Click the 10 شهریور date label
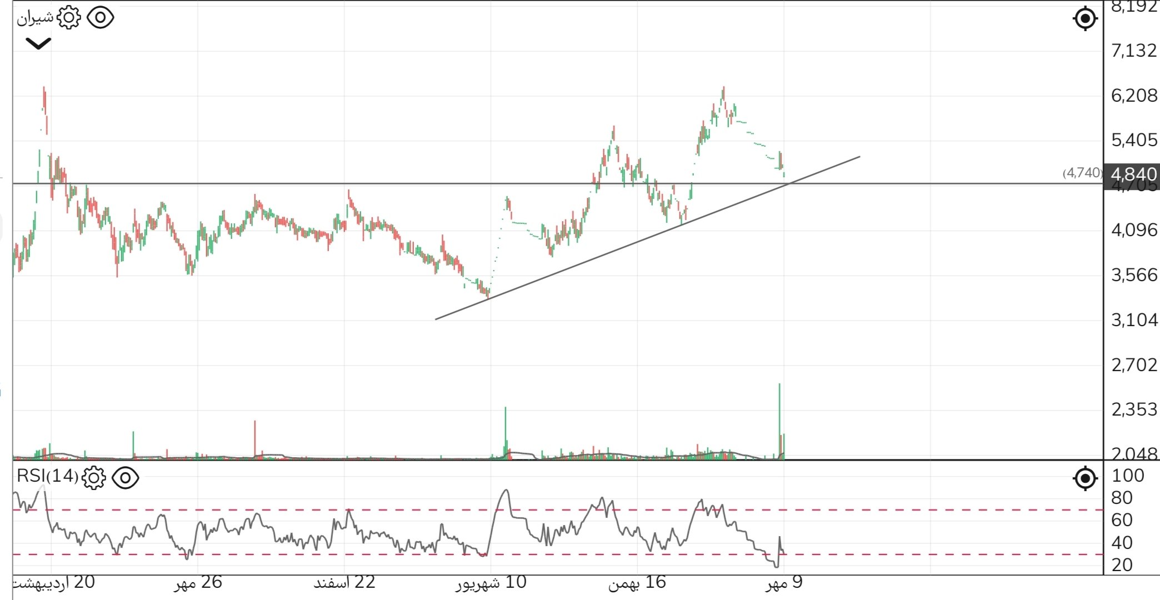Screen dimensions: 1160x600 pyautogui.click(x=491, y=583)
